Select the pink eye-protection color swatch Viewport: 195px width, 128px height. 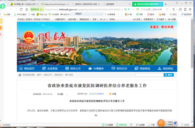(x=98, y=94)
